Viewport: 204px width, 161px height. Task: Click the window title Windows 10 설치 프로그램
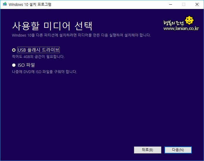(30, 4)
